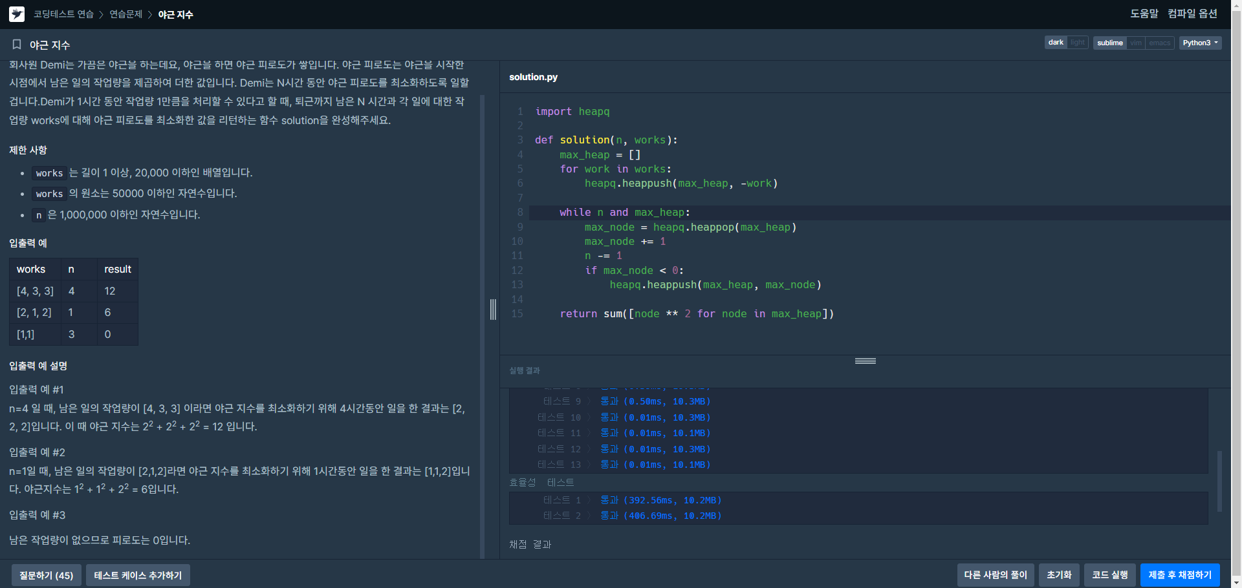This screenshot has width=1242, height=588.
Task: Bookmark the 야근 지수 problem
Action: coord(17,45)
